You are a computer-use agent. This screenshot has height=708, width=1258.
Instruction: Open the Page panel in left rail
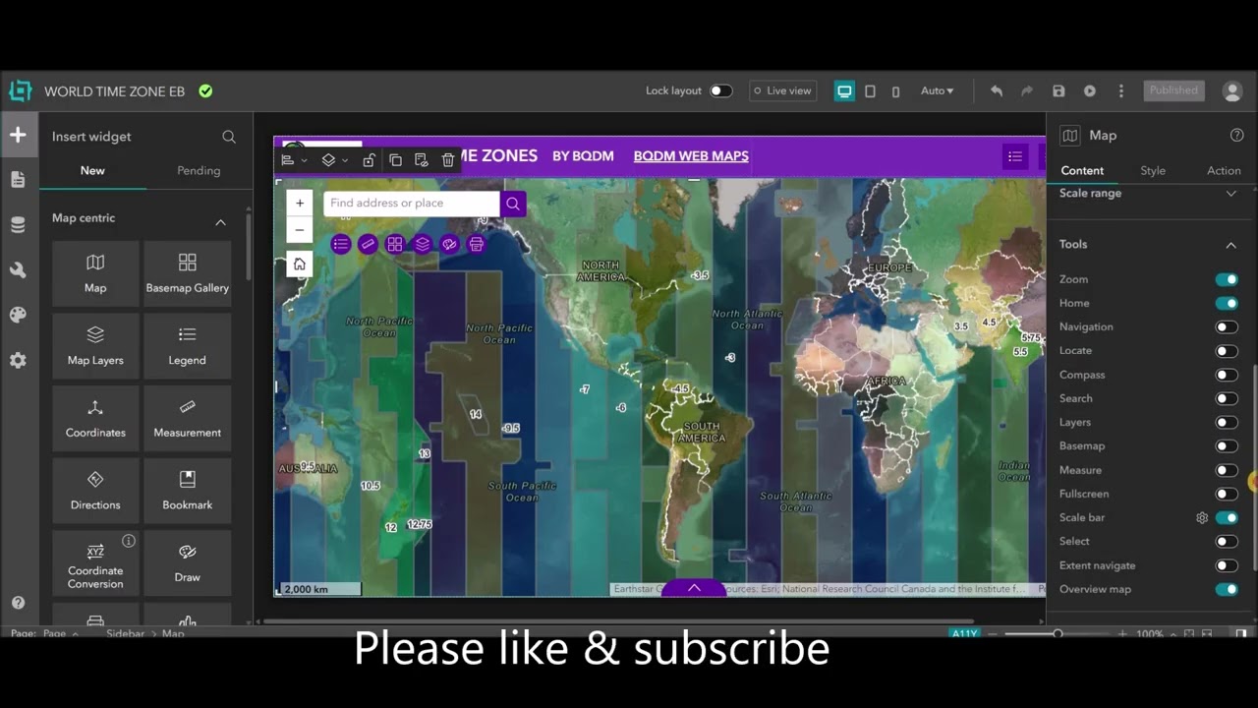[18, 180]
